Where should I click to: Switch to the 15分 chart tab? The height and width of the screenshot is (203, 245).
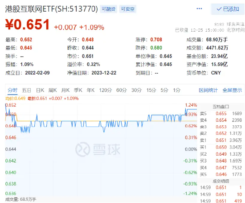point(151,90)
